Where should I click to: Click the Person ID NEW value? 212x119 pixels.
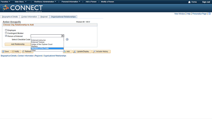click(x=88, y=22)
